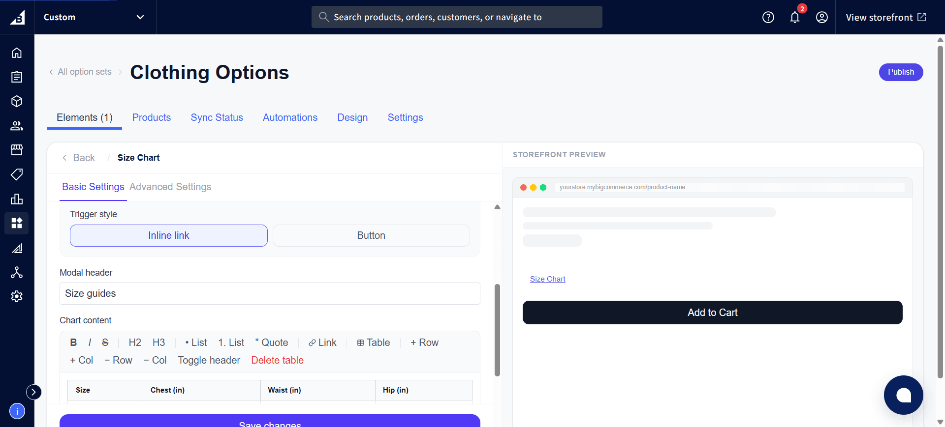Remove a table row with − Row

point(118,360)
